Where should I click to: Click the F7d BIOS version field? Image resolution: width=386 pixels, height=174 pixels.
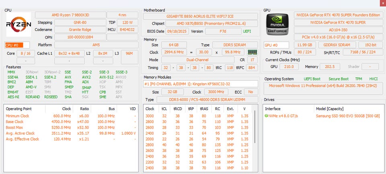[x=223, y=31]
